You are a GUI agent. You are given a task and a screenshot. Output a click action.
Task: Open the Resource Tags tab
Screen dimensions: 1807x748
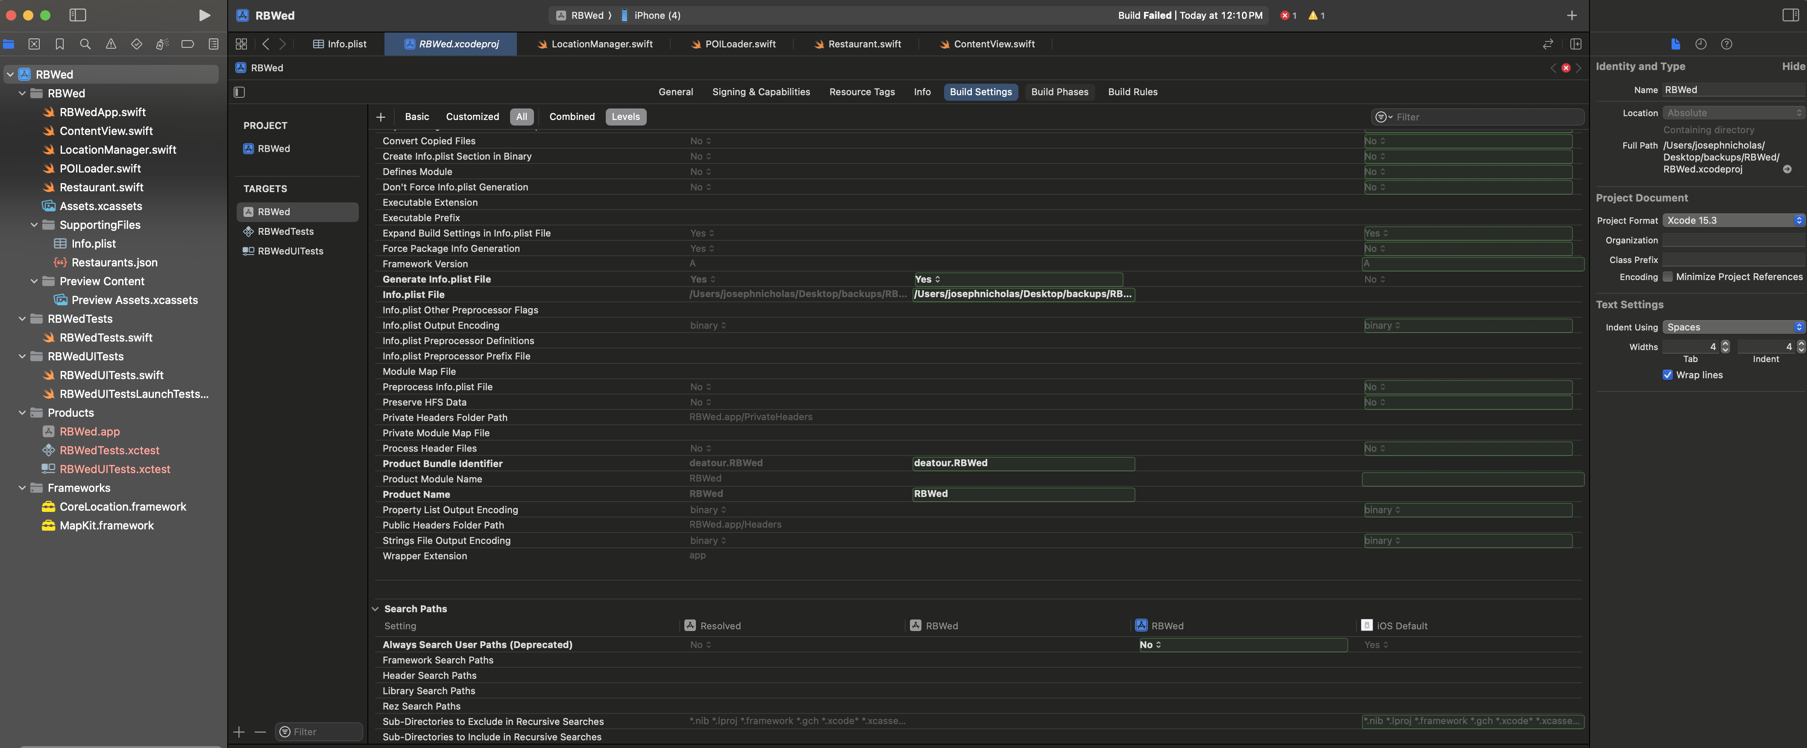pyautogui.click(x=861, y=92)
